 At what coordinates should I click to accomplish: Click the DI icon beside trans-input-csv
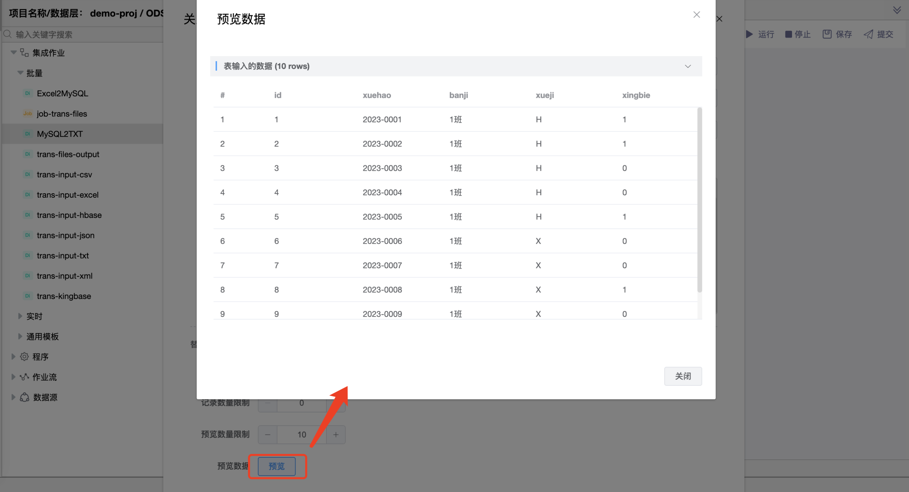[28, 174]
